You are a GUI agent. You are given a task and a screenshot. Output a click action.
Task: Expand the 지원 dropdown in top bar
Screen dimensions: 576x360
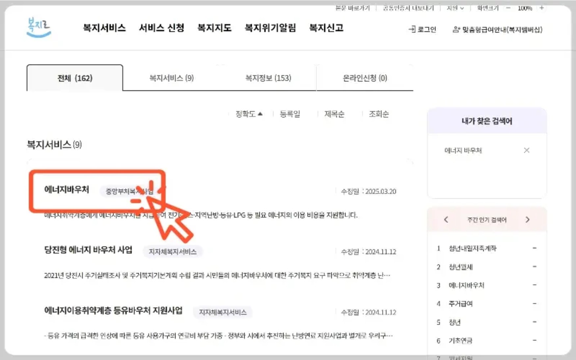point(455,8)
